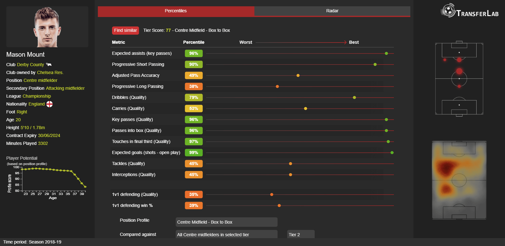The width and height of the screenshot is (505, 246).
Task: Open the Derby County club link
Action: pos(30,65)
